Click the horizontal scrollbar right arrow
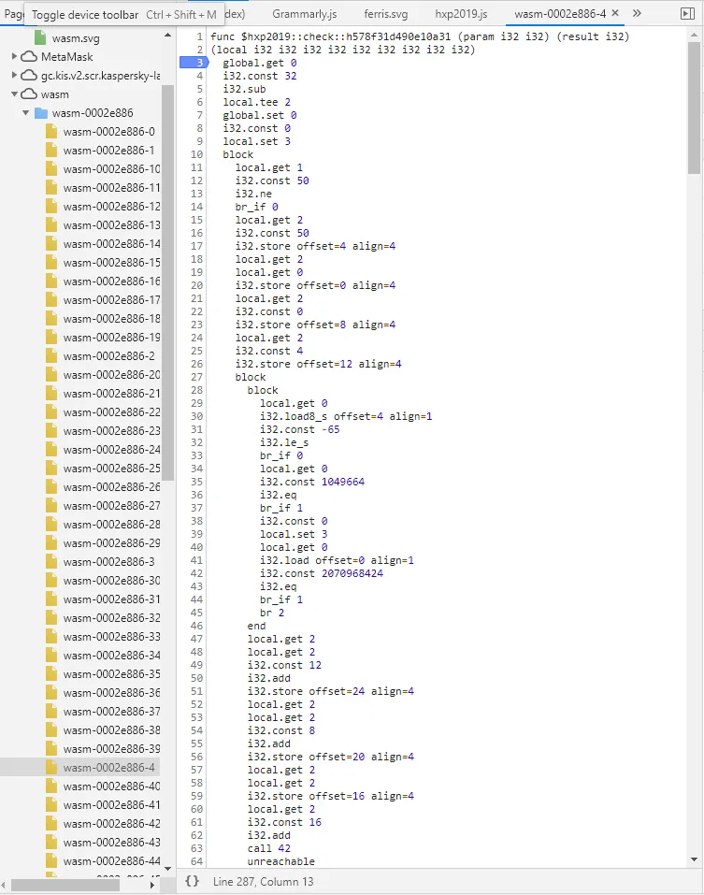Screen dimensions: 704x895 click(152, 885)
